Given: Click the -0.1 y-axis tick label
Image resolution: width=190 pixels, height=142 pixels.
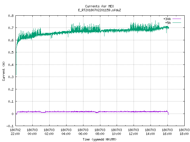Looking at the screenshot, I should tap(10, 126).
